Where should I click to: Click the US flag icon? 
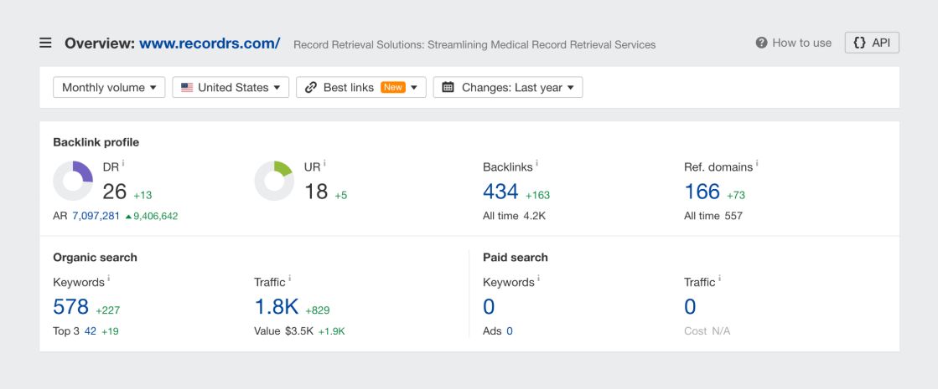coord(187,87)
